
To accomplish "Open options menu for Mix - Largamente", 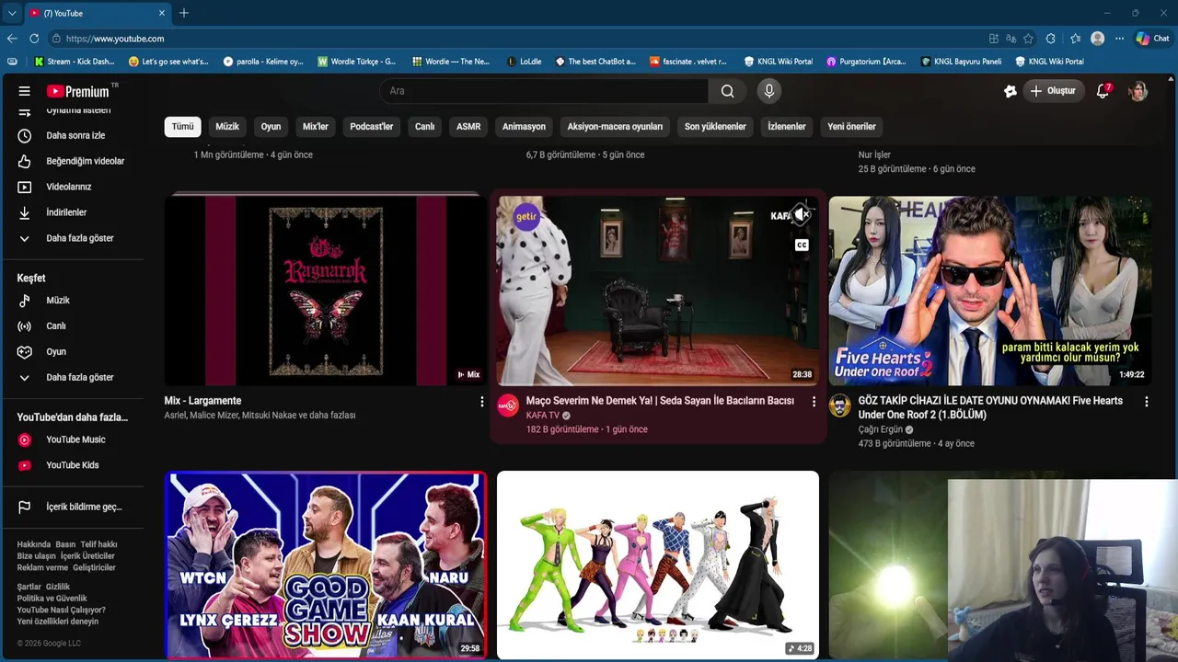I will pyautogui.click(x=481, y=402).
